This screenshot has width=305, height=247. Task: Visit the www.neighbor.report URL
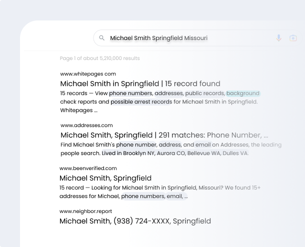pyautogui.click(x=85, y=211)
